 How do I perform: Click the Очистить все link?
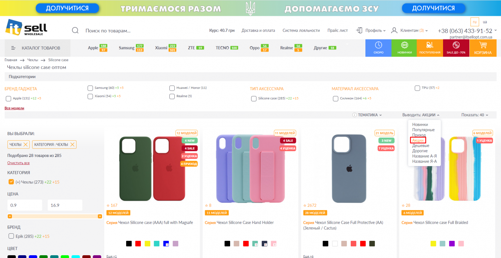18,163
